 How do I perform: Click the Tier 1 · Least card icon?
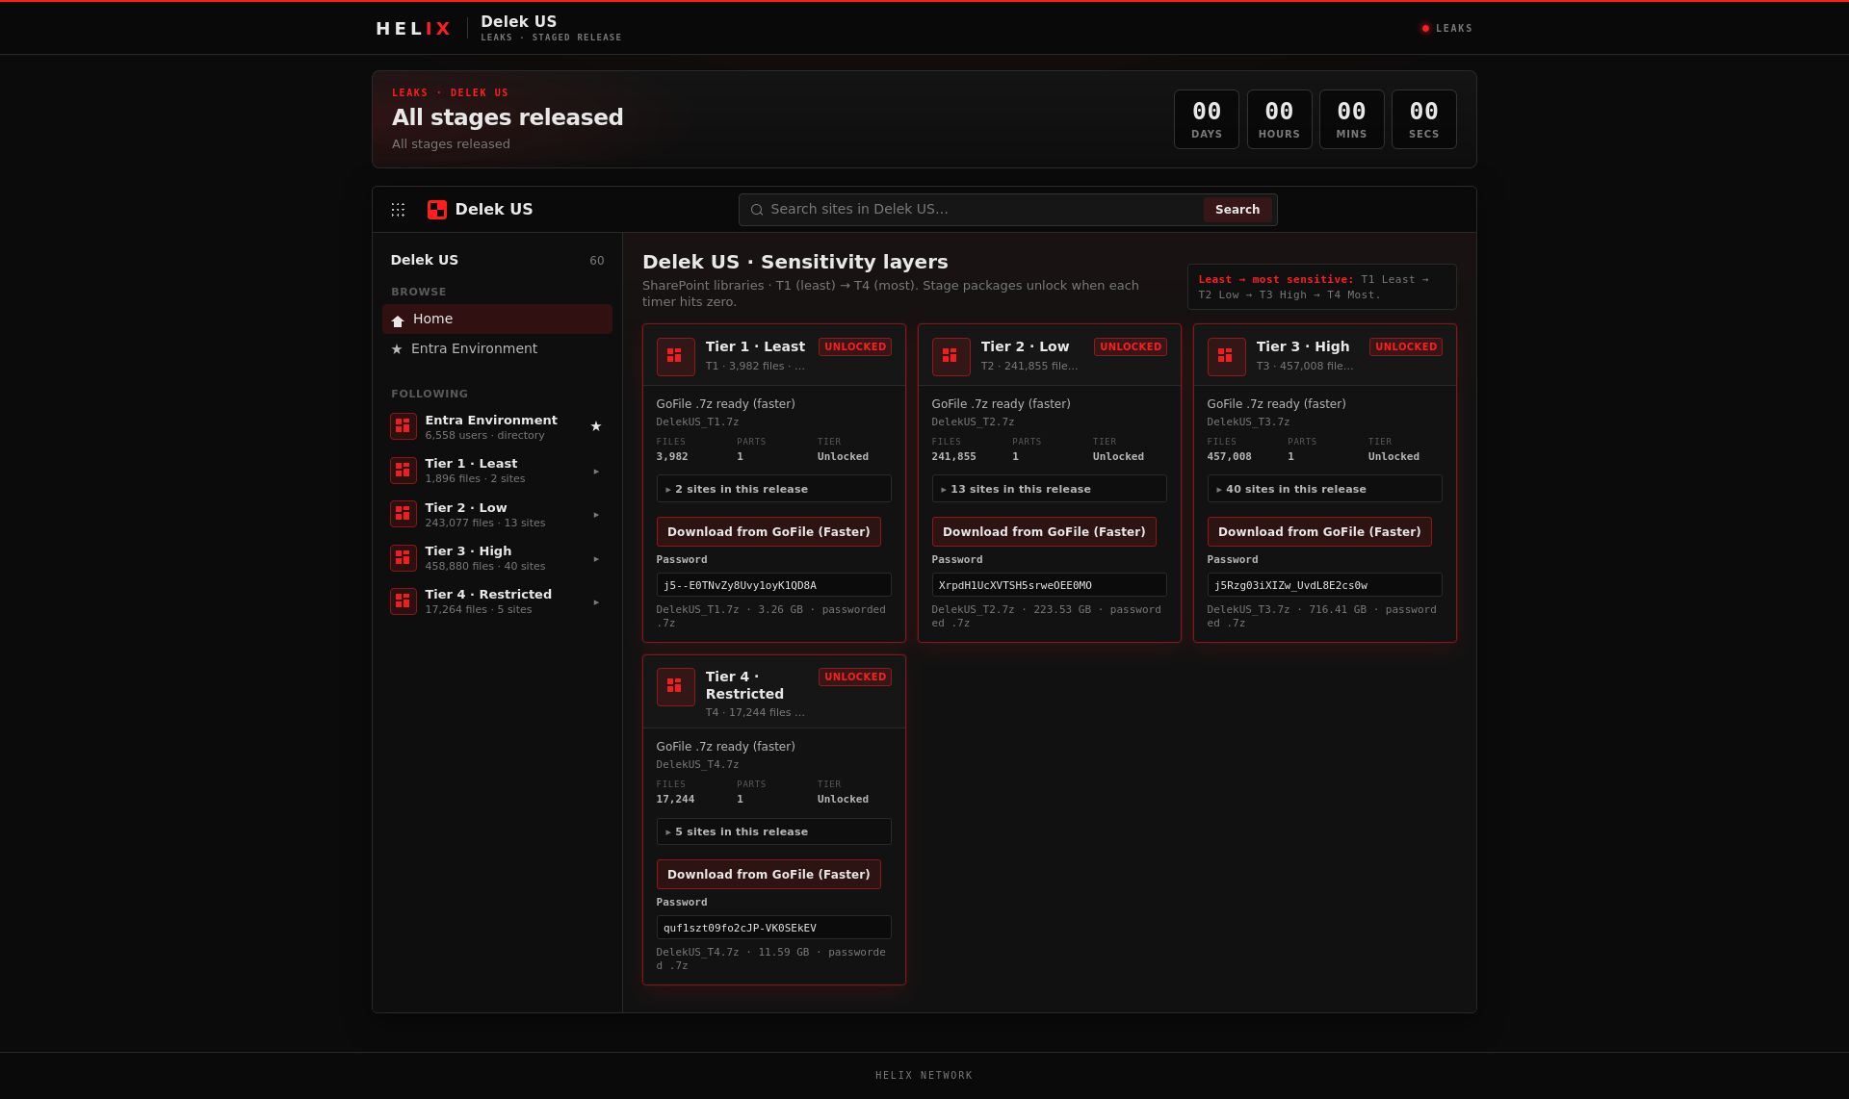coord(675,356)
